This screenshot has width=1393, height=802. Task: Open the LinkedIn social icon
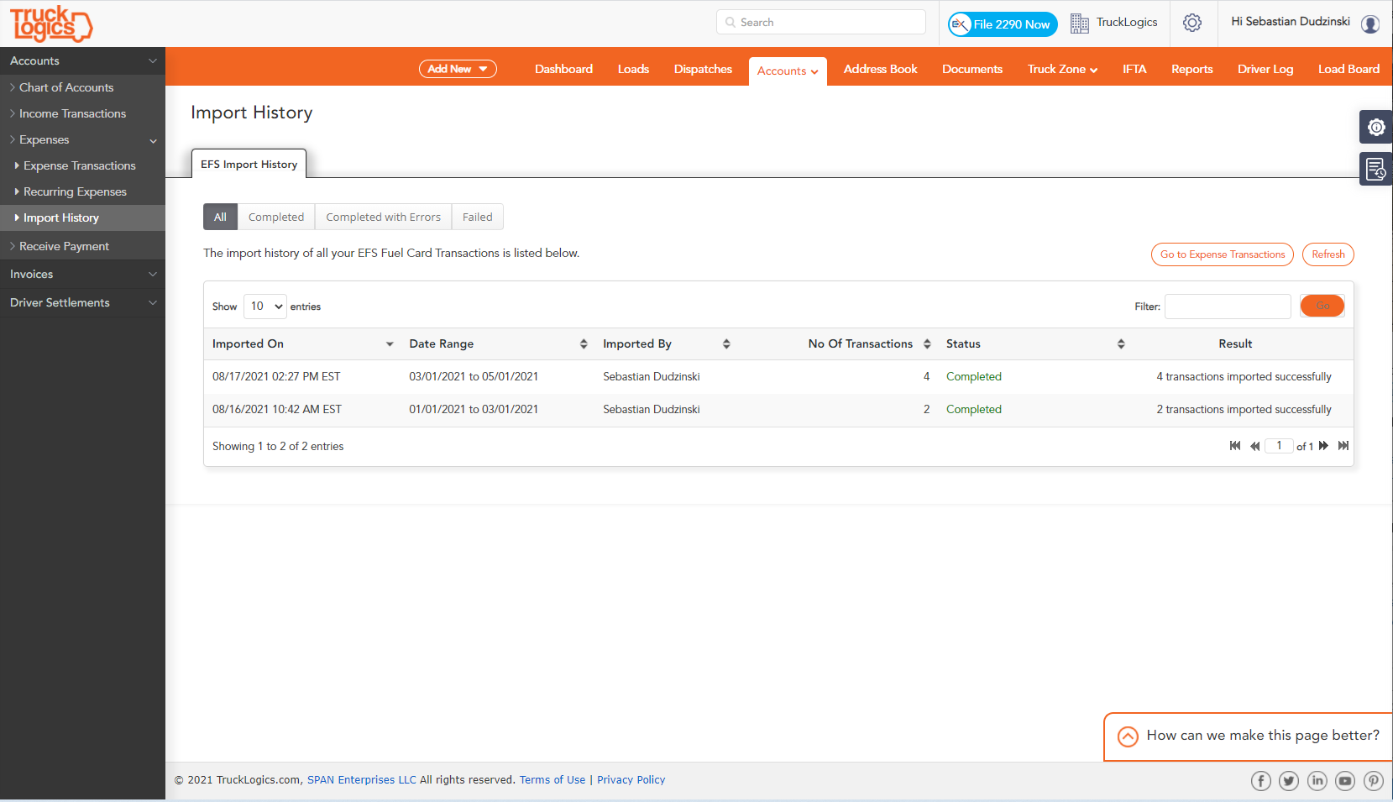click(1317, 781)
